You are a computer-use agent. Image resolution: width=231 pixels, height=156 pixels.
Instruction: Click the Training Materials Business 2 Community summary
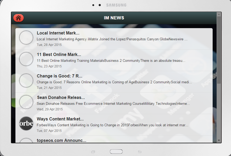(x=111, y=61)
